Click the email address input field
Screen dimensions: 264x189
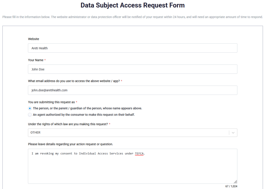[133, 90]
